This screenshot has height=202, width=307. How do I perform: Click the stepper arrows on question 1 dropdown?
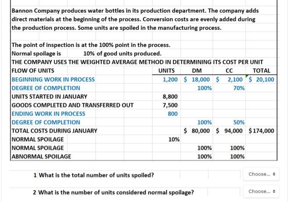(274, 174)
